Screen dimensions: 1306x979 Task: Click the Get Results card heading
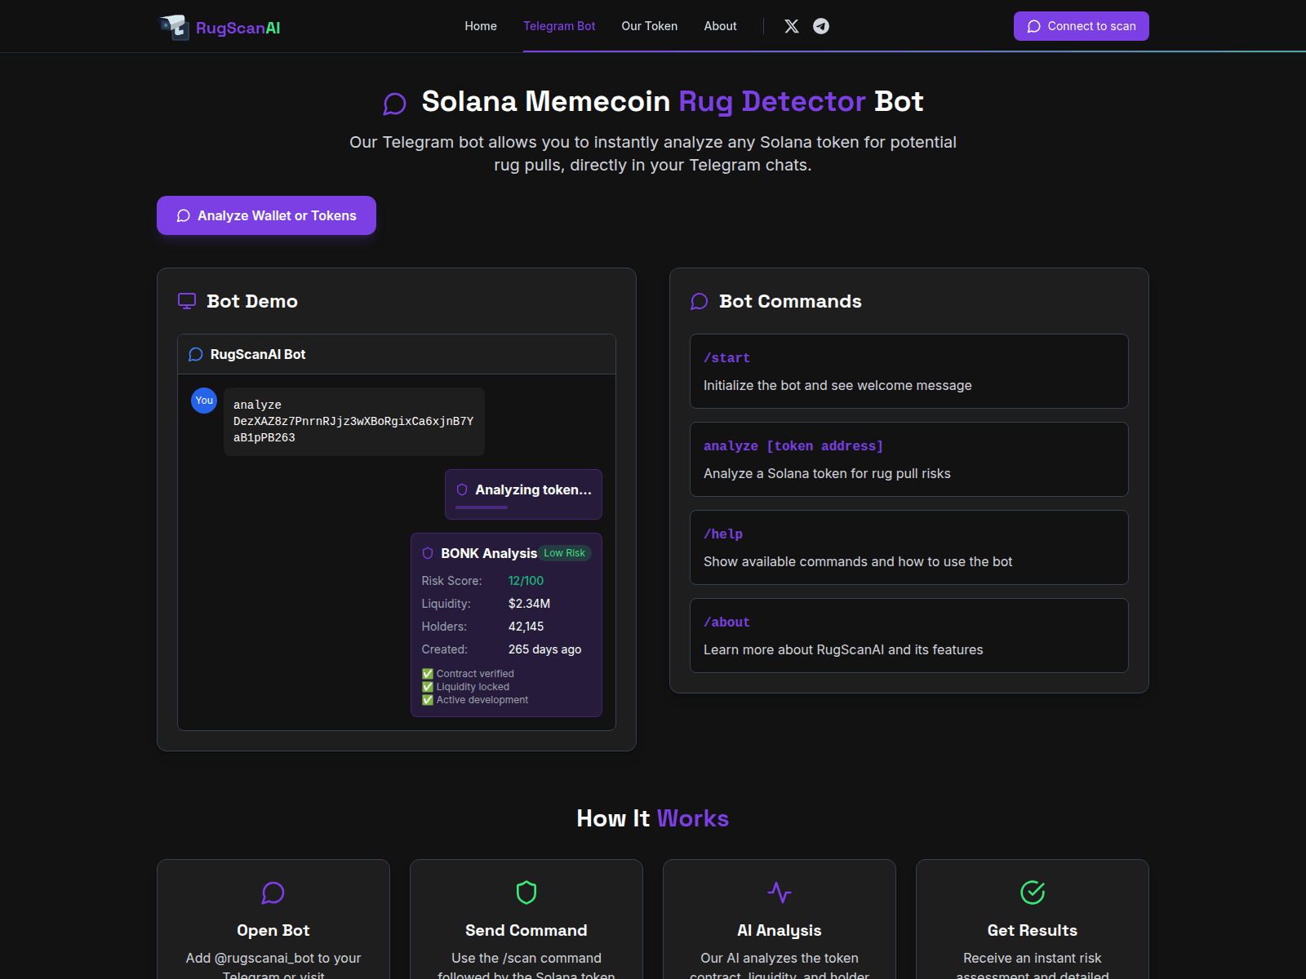pos(1033,930)
